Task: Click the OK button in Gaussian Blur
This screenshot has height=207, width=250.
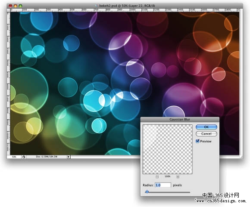Action: pos(206,127)
